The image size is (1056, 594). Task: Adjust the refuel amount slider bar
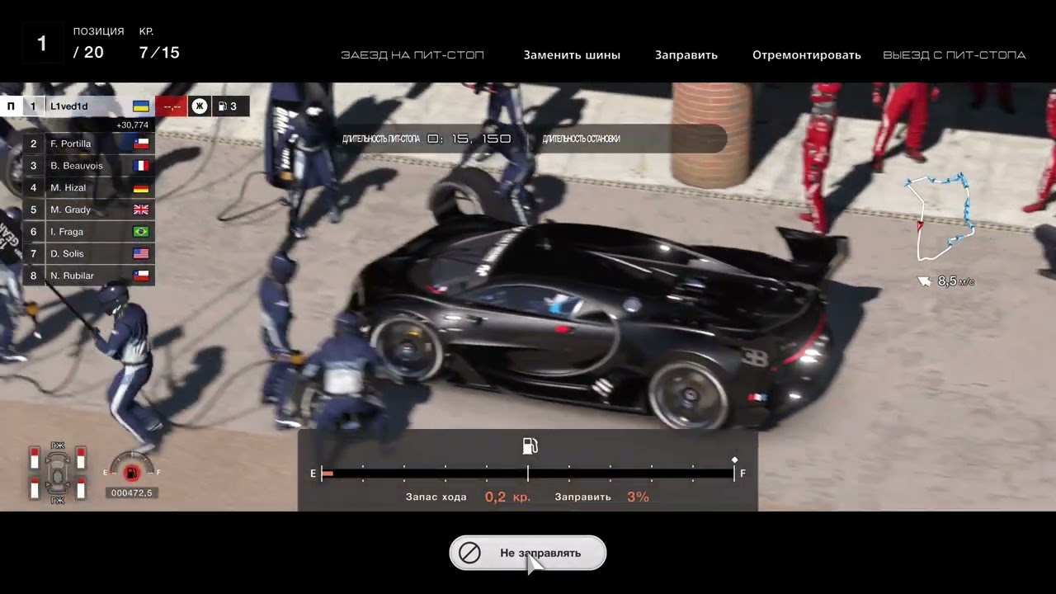[x=528, y=474]
